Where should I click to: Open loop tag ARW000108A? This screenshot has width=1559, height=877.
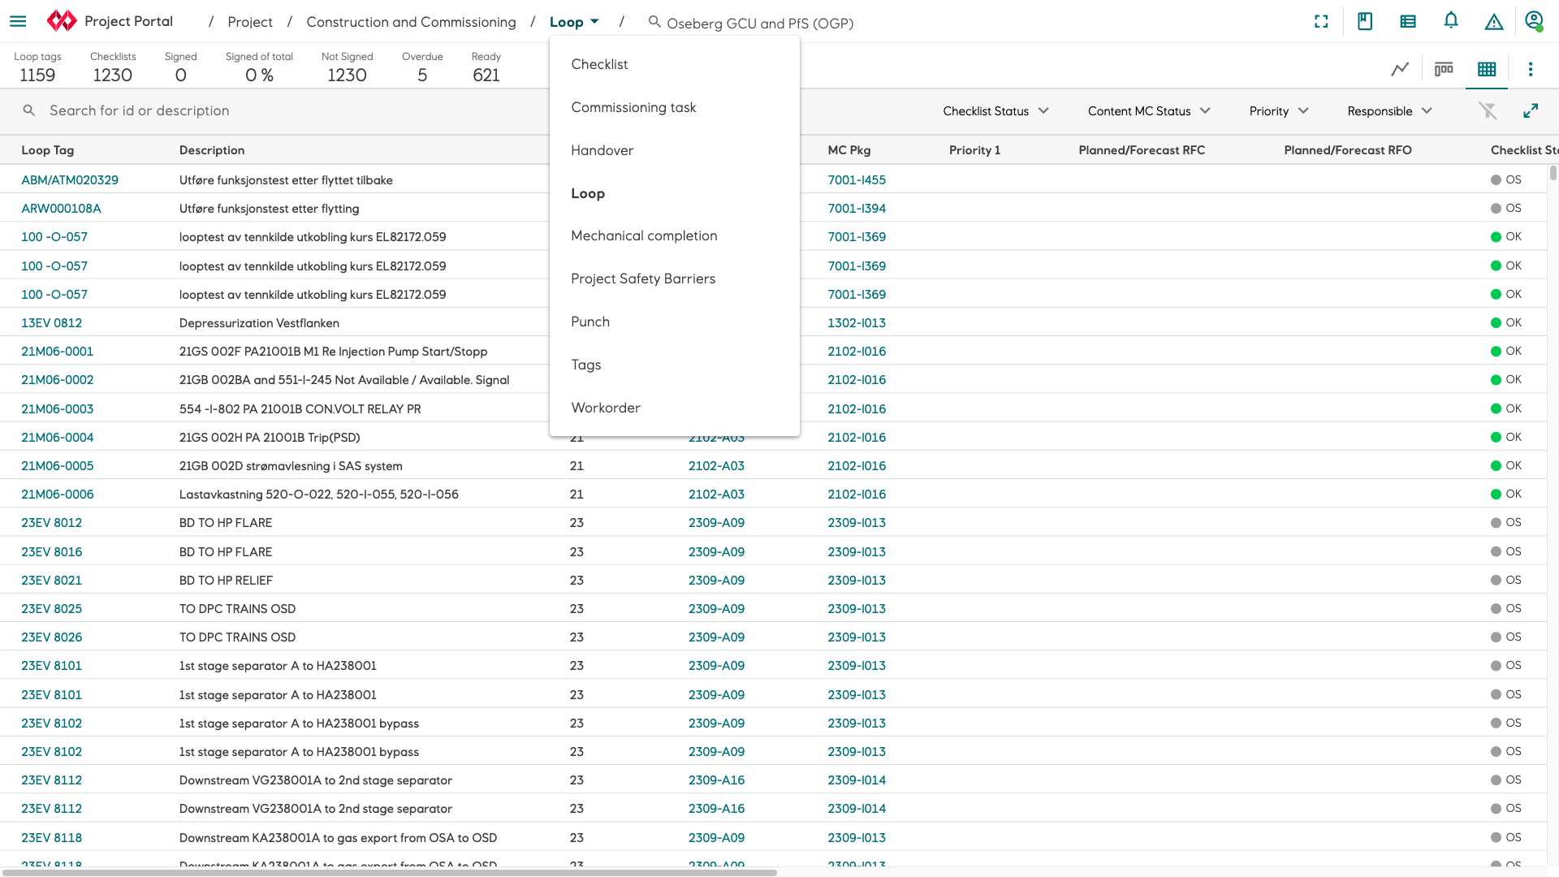click(61, 208)
